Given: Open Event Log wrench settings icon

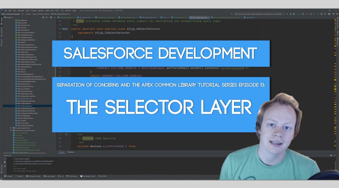Looking at the screenshot, I should [5, 166].
